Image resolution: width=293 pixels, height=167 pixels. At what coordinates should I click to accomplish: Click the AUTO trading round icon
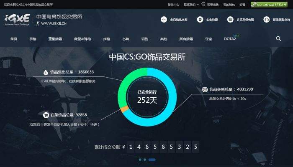[164, 19]
